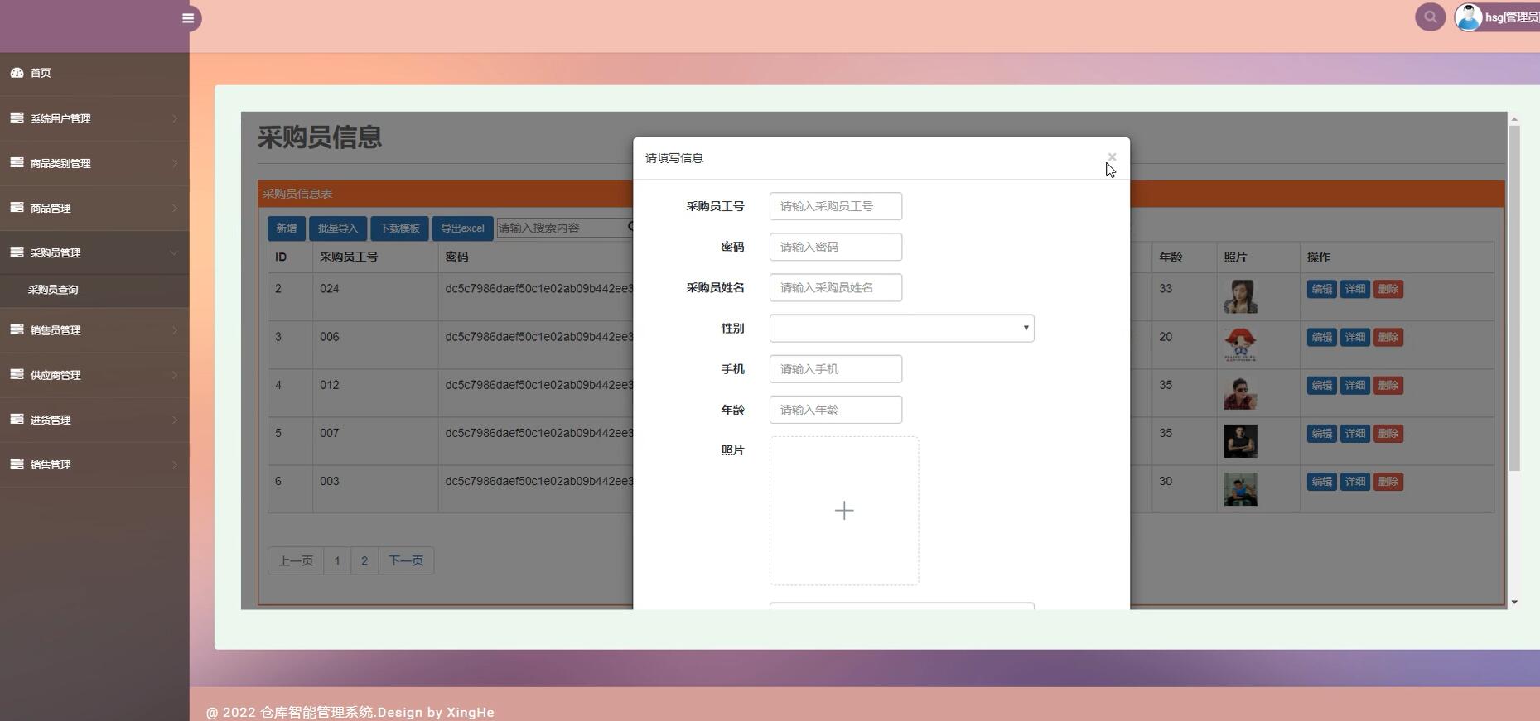
Task: Open the hsg admin user avatar
Action: pyautogui.click(x=1468, y=17)
